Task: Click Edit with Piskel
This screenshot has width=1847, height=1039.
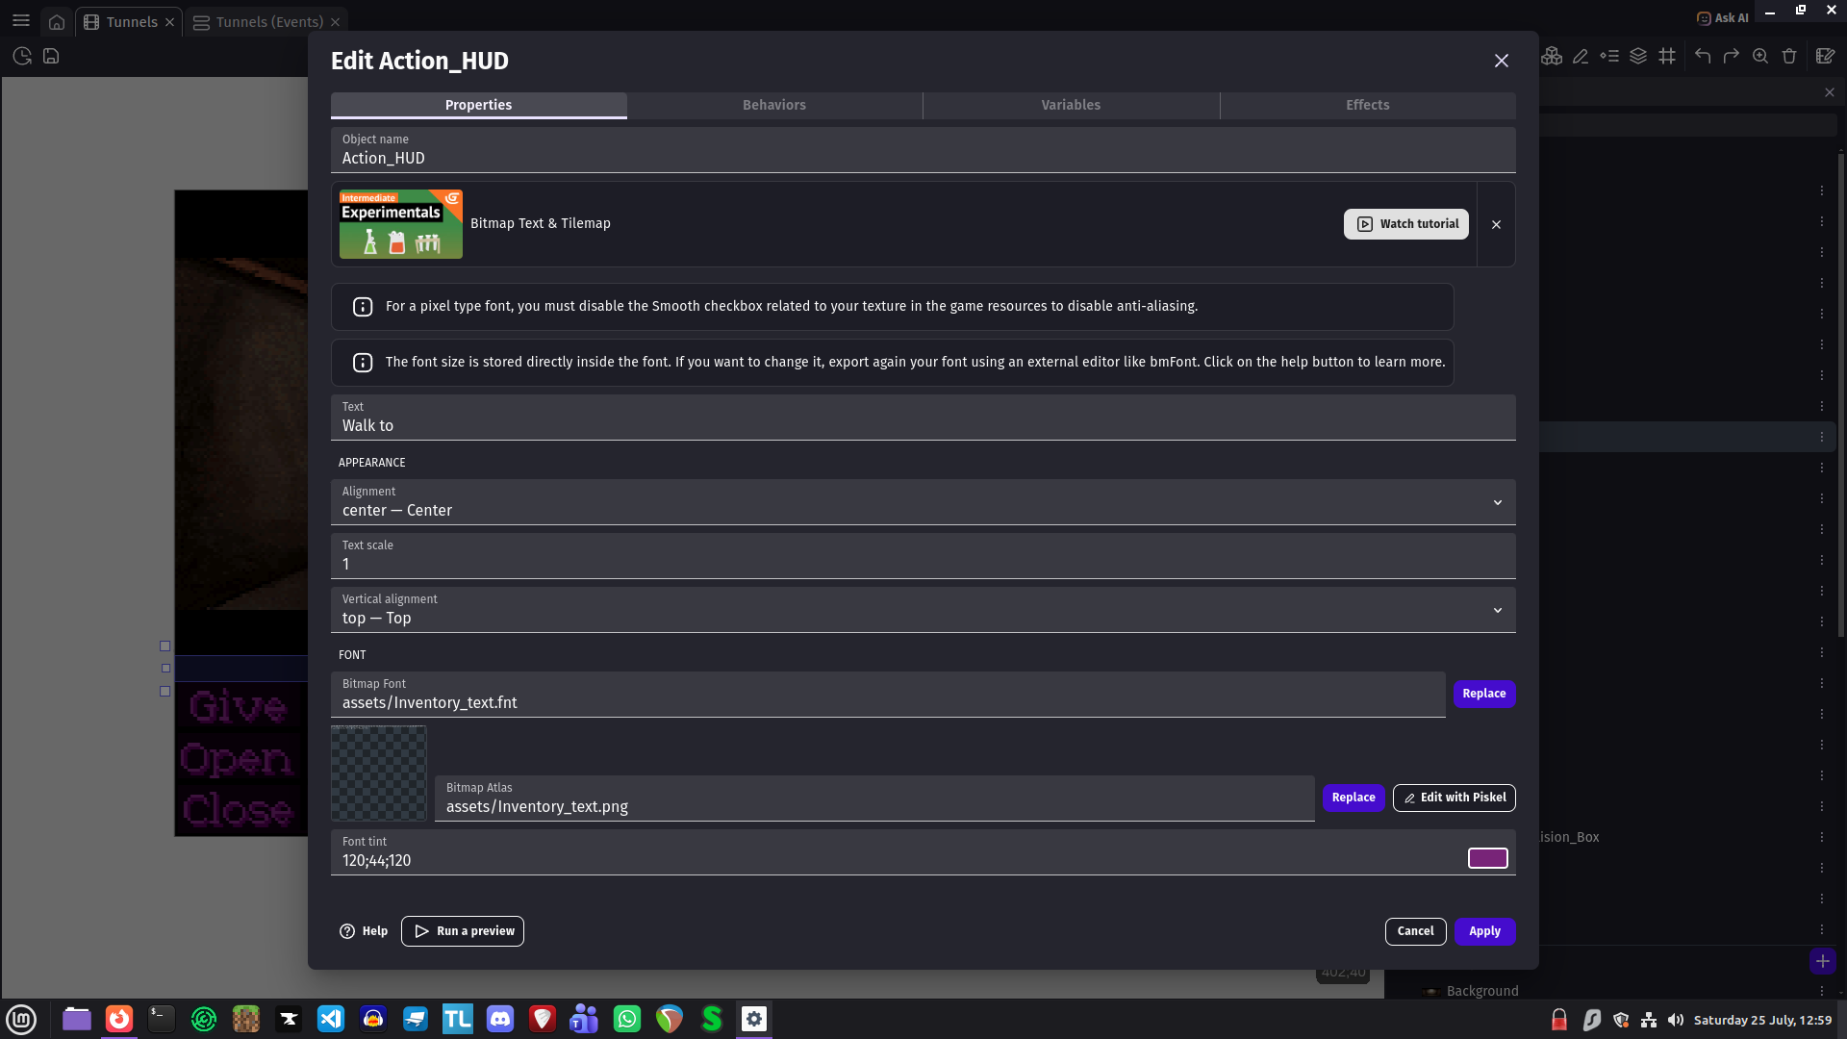Action: 1454,798
